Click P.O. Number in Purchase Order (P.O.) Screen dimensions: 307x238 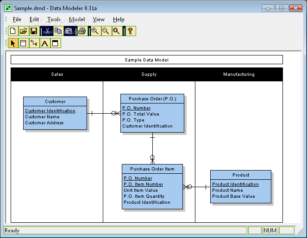click(x=137, y=108)
